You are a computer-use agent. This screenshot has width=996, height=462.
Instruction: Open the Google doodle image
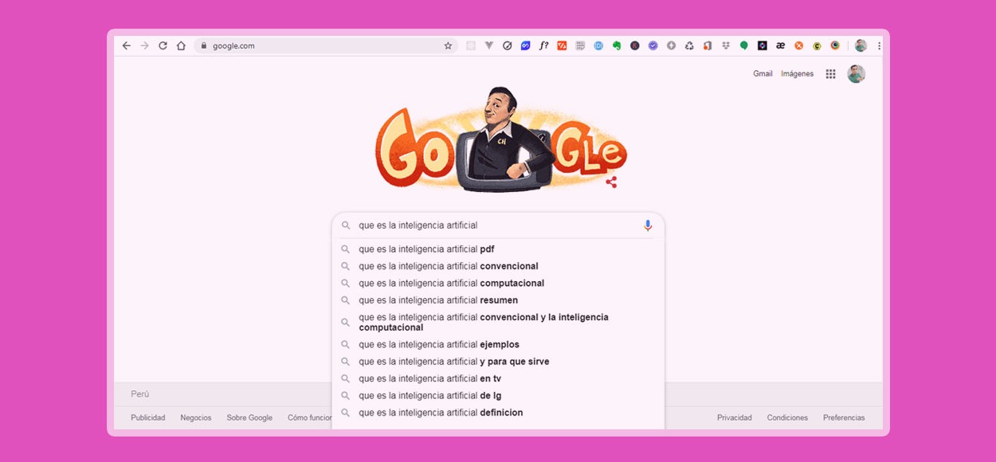[x=500, y=139]
